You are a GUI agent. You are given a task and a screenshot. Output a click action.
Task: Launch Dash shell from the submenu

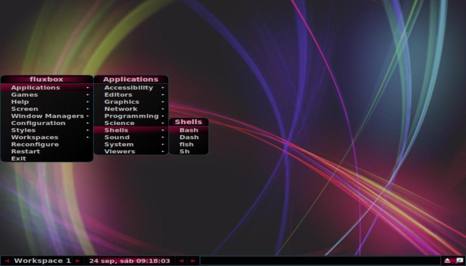point(189,137)
